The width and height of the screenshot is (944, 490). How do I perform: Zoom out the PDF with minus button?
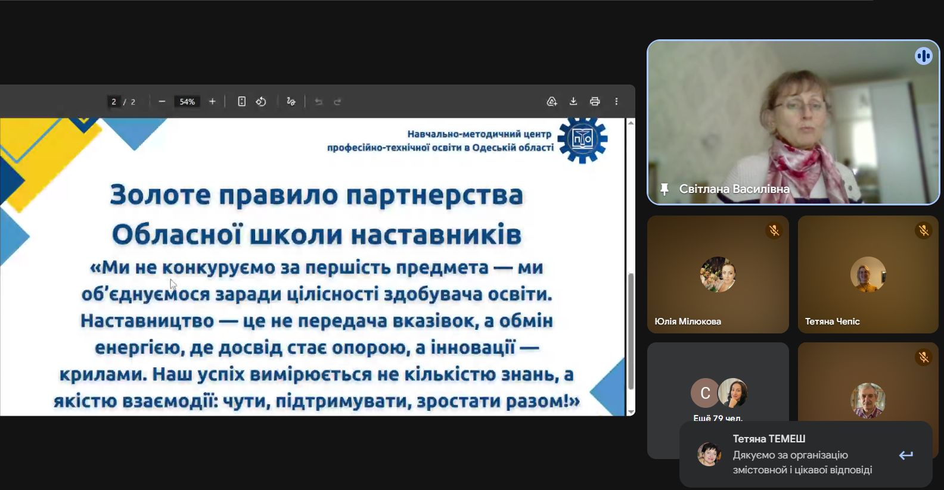pos(162,102)
